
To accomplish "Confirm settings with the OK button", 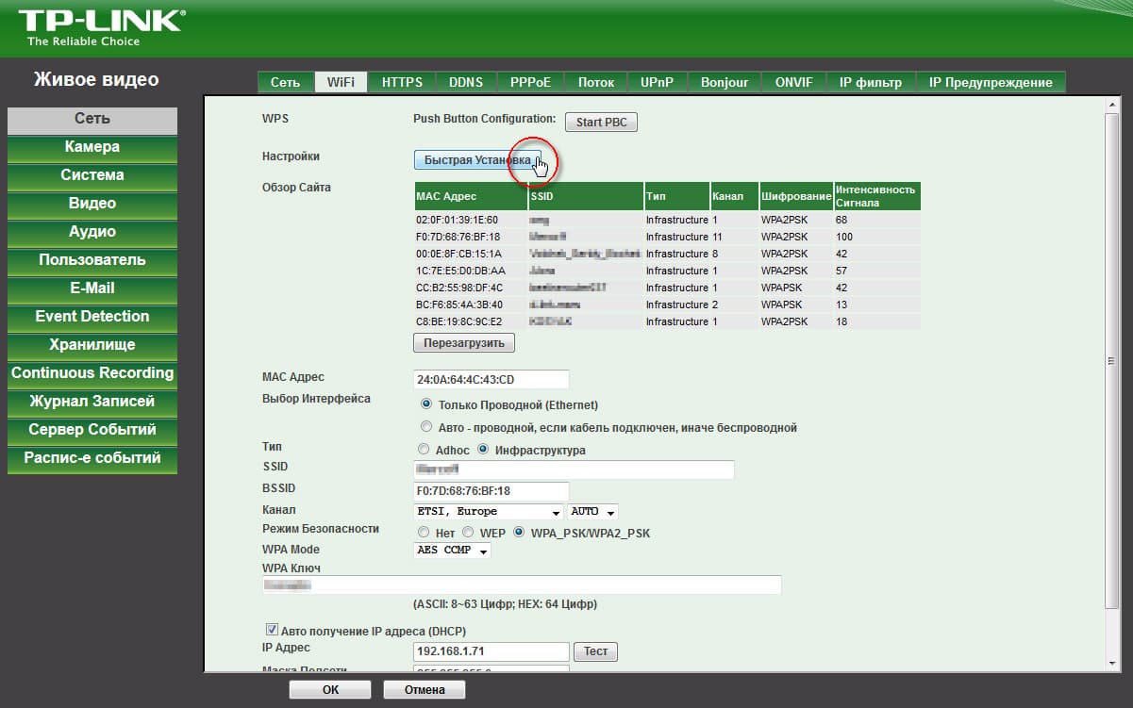I will click(330, 689).
